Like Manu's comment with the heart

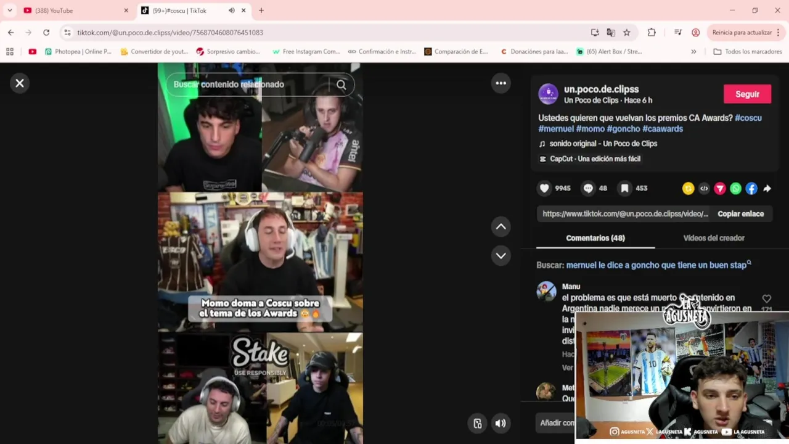click(x=766, y=298)
